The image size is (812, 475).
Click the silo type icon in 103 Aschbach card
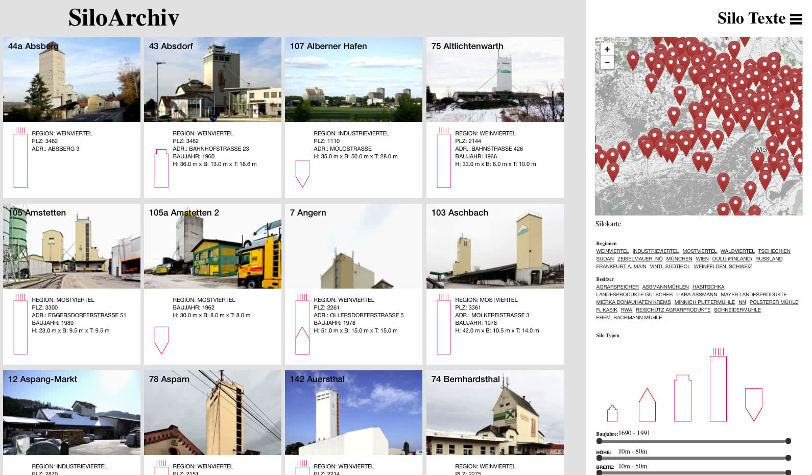click(444, 324)
